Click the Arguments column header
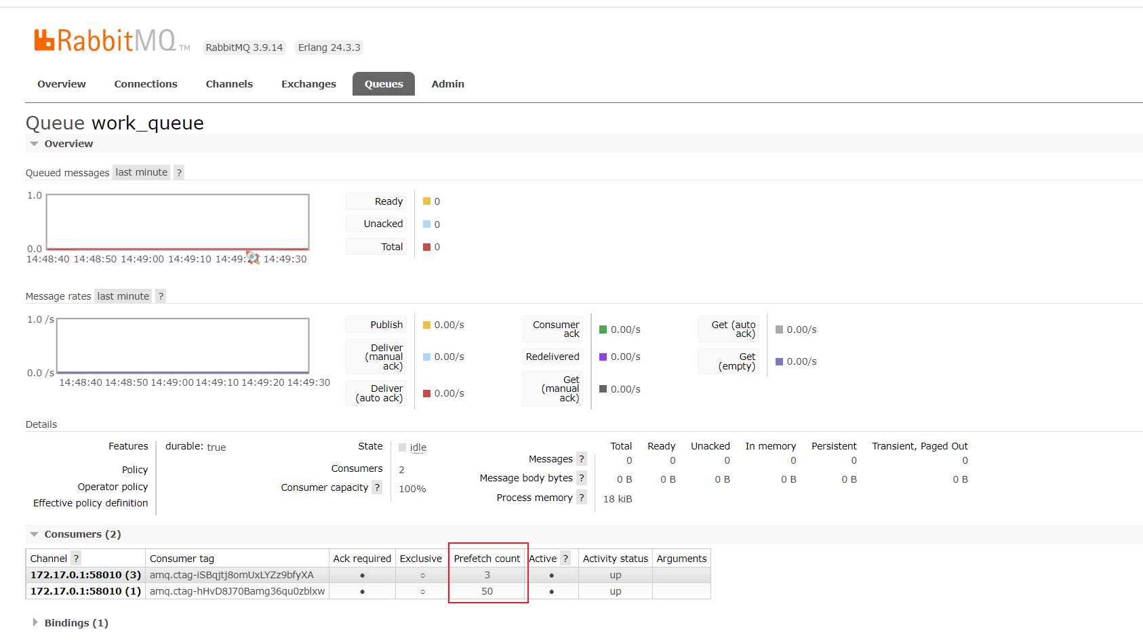The width and height of the screenshot is (1143, 642). pyautogui.click(x=681, y=559)
